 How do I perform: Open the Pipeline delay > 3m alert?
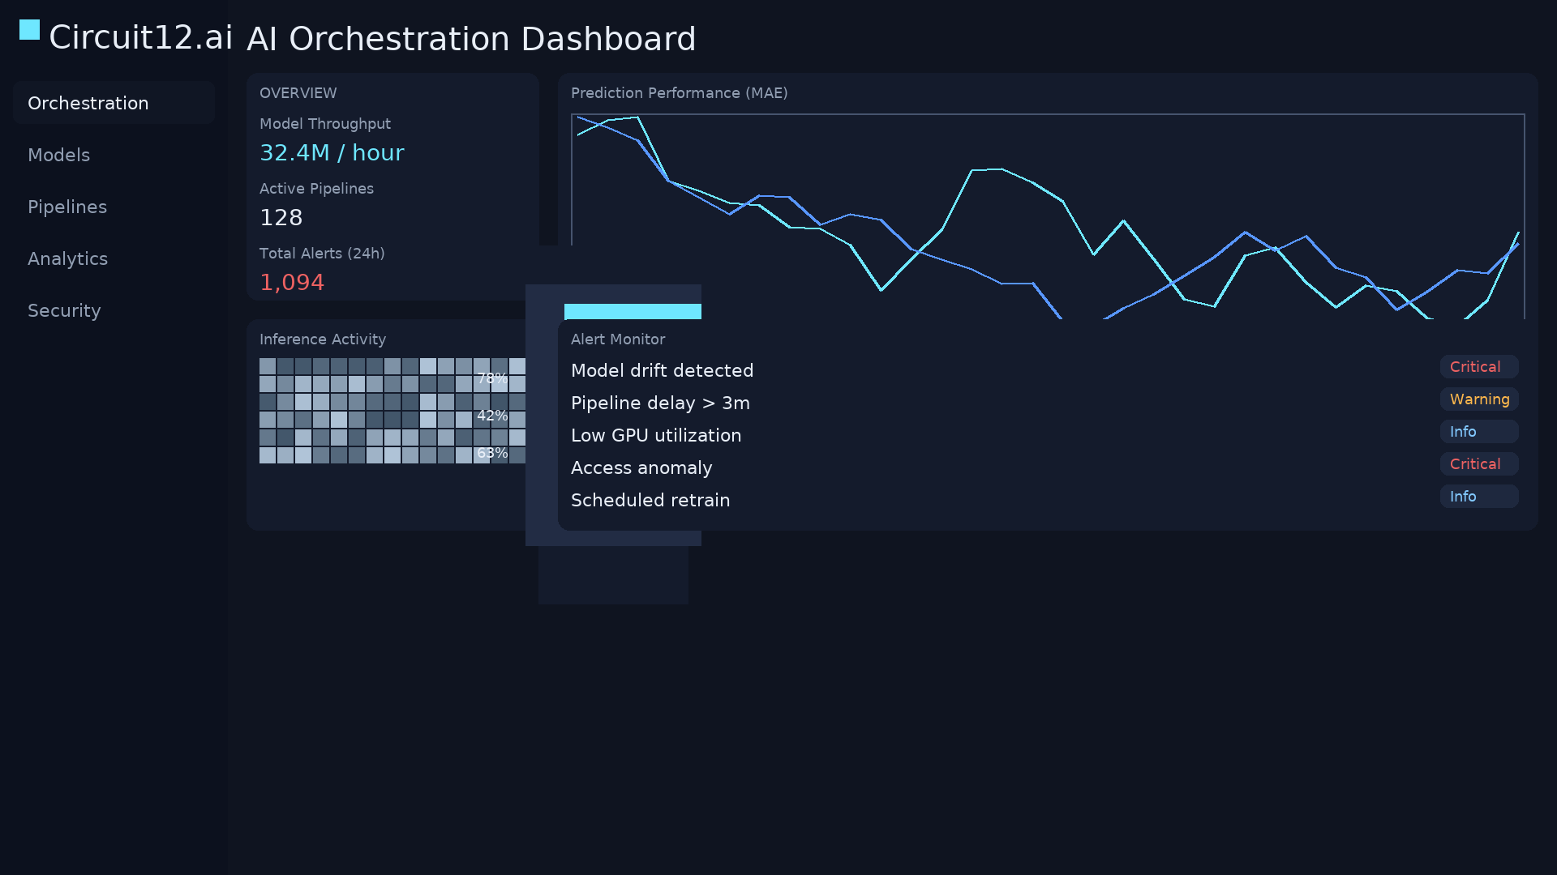[x=660, y=403]
